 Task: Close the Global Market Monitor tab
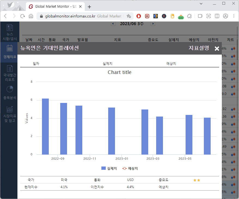tap(80, 7)
